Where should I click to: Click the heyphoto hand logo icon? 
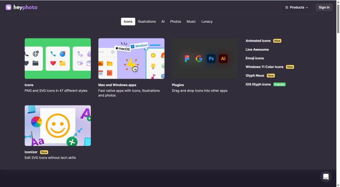click(x=8, y=7)
